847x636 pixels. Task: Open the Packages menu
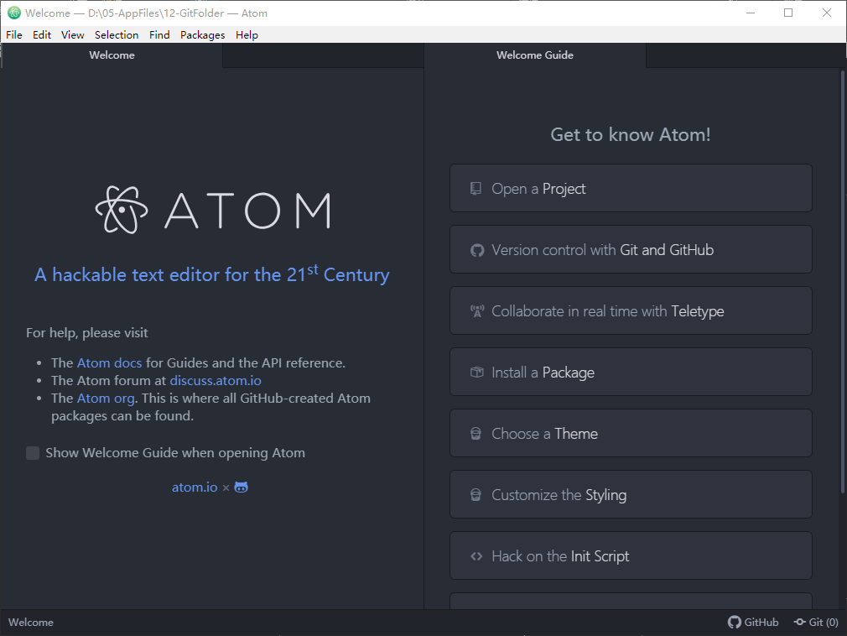(203, 34)
